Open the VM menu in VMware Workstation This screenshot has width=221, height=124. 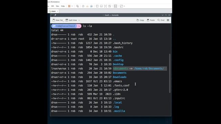(x=52, y=6)
